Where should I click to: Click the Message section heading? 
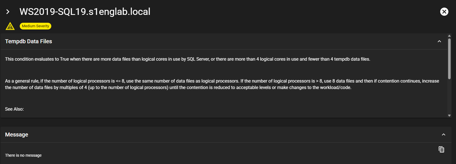point(17,135)
